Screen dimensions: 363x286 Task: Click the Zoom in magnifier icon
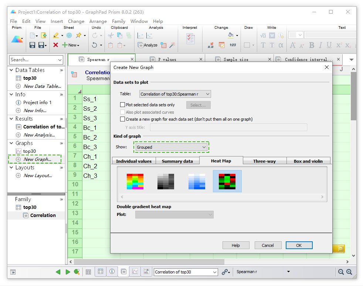tap(349, 272)
